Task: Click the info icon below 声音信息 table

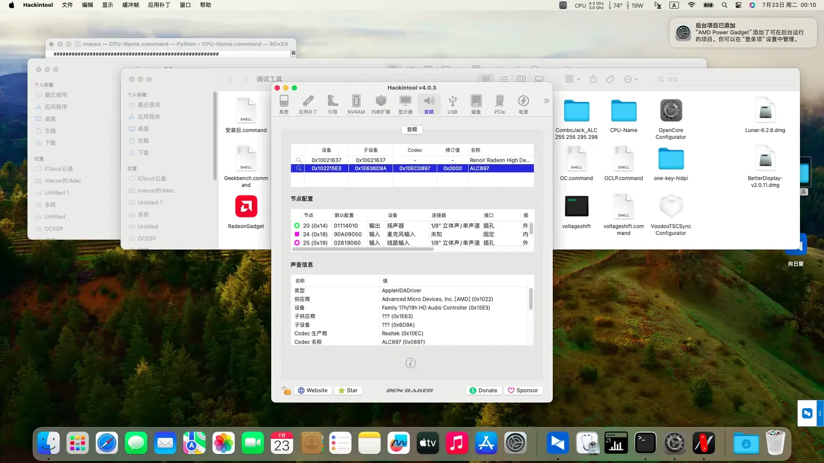Action: [x=410, y=363]
